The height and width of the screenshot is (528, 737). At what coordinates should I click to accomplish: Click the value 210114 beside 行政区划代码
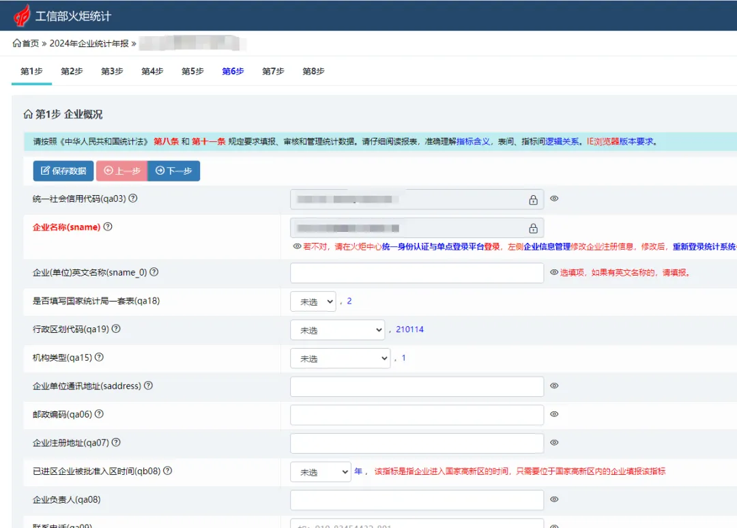click(x=409, y=329)
